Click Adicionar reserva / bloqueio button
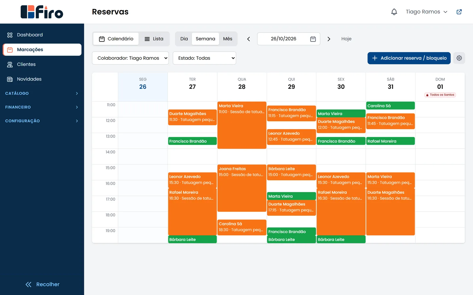 pyautogui.click(x=409, y=58)
